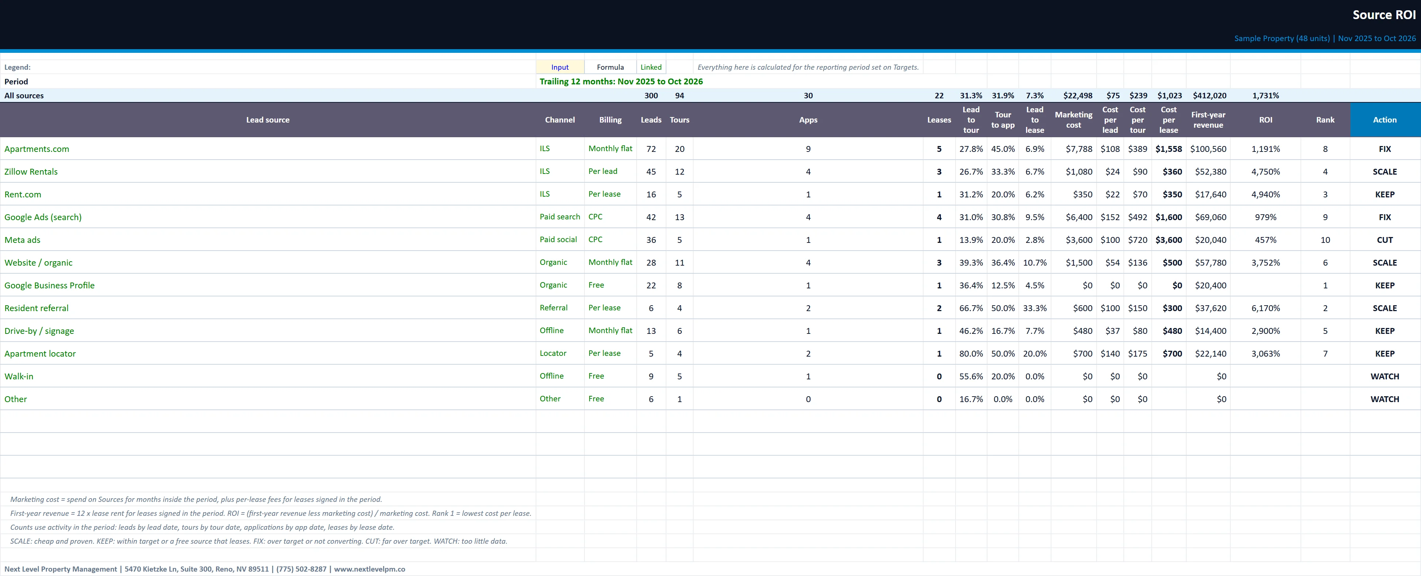Select the Next Level Property Management footer

tap(205, 569)
